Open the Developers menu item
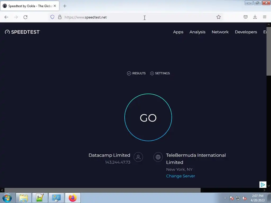The width and height of the screenshot is (271, 203). click(x=246, y=32)
